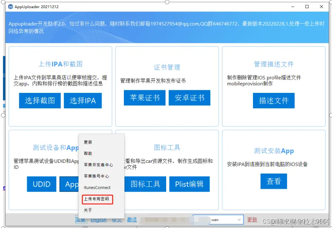The image size is (332, 228).
Task: Open 苹果证书 certificate management
Action: (145, 98)
